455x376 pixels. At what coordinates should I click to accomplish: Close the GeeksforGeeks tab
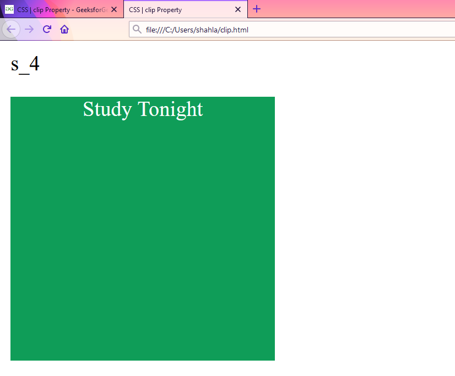(113, 9)
